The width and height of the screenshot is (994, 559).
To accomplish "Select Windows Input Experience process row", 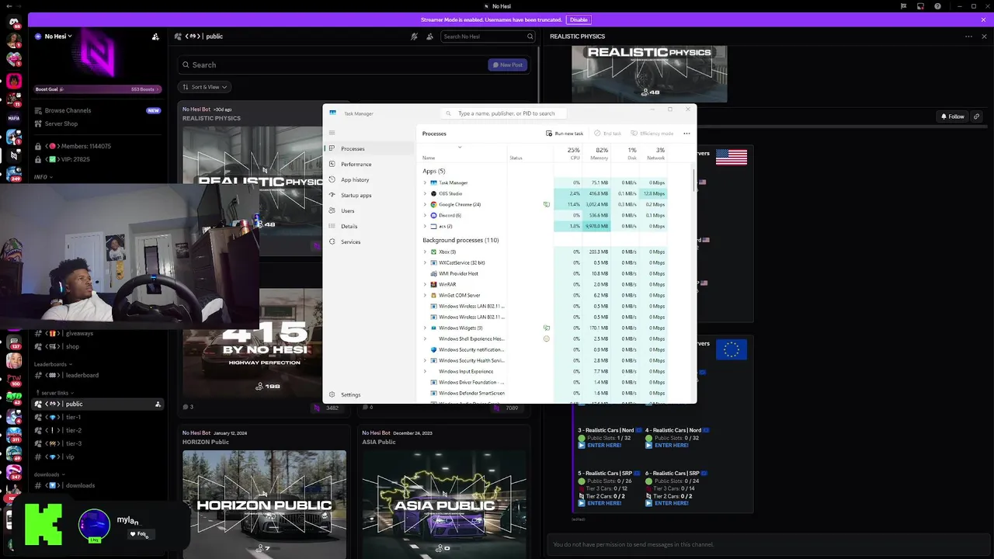I will [x=544, y=371].
